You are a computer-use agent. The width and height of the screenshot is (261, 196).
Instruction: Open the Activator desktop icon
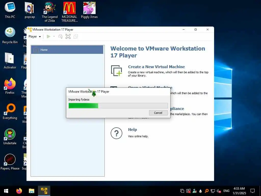coord(10,61)
